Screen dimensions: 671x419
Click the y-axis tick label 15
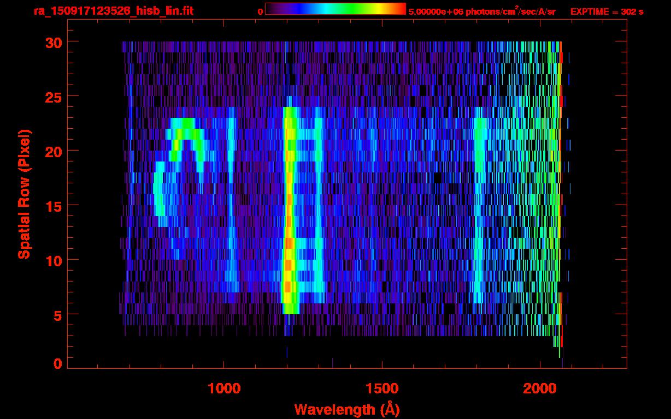pyautogui.click(x=53, y=206)
